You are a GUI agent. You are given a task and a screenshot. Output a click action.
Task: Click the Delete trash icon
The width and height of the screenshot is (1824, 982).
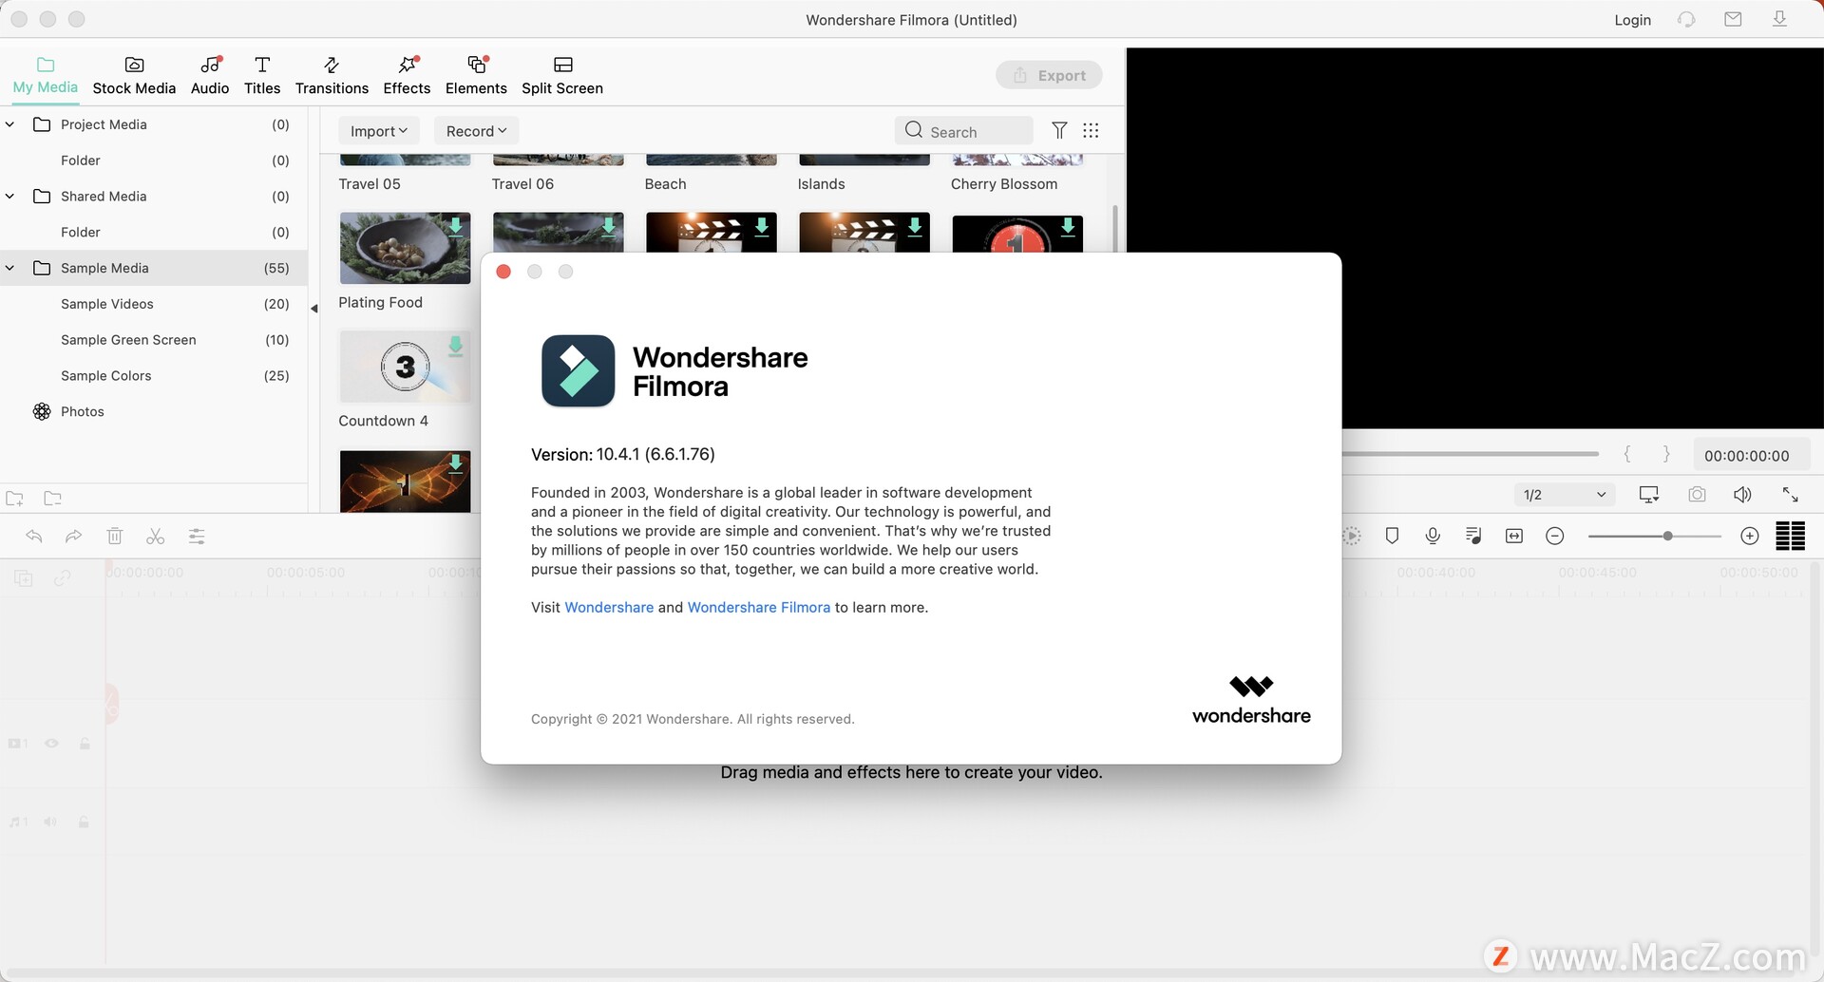(x=115, y=537)
